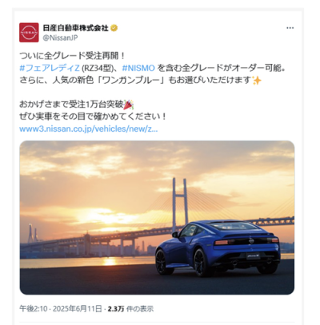The width and height of the screenshot is (320, 325).
Task: Open the 日産自動車株式会社 profile name
Action: point(76,28)
